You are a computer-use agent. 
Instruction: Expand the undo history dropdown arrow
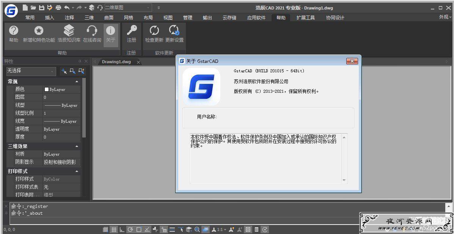[73, 8]
